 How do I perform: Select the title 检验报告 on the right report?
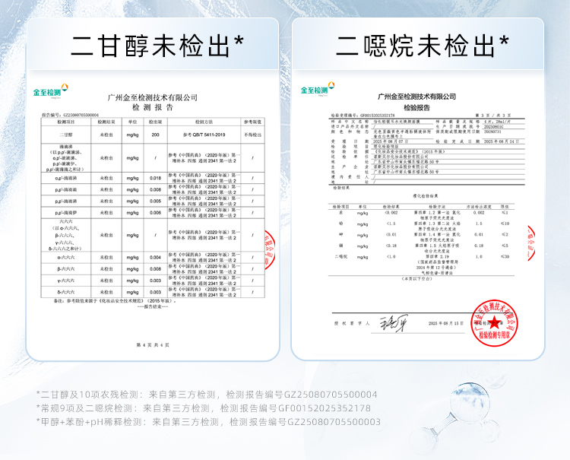pos(416,108)
